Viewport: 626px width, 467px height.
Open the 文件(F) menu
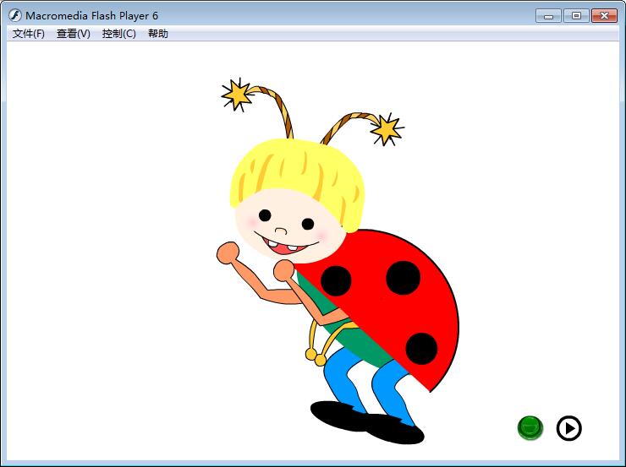[29, 34]
